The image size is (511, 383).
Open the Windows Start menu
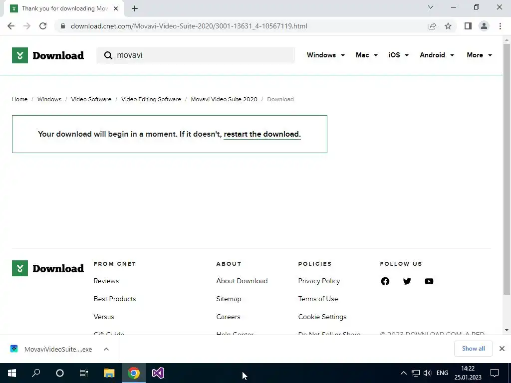12,373
